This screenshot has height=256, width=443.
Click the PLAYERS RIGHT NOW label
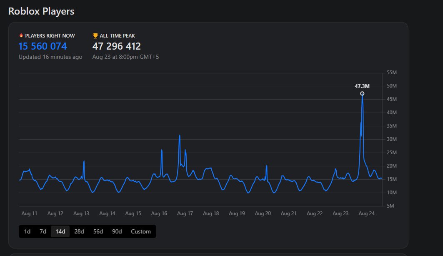[x=50, y=35]
